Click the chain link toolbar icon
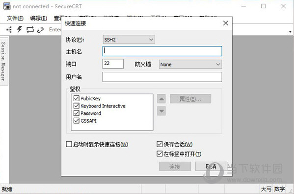Viewport: 294px width, 194px height. (40, 30)
